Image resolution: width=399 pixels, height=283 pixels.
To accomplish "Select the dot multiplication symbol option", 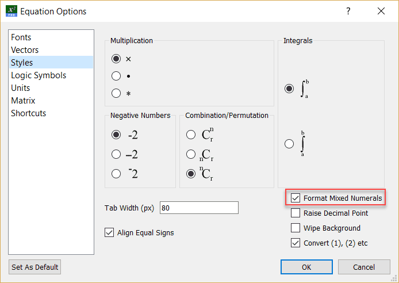I will click(116, 76).
